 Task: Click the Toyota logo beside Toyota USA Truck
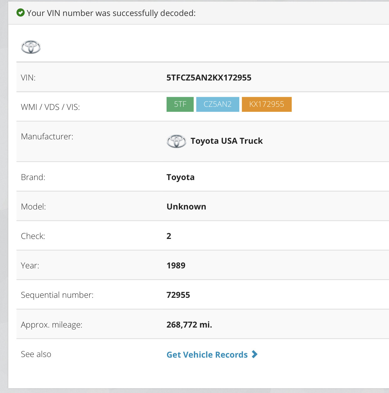point(176,141)
